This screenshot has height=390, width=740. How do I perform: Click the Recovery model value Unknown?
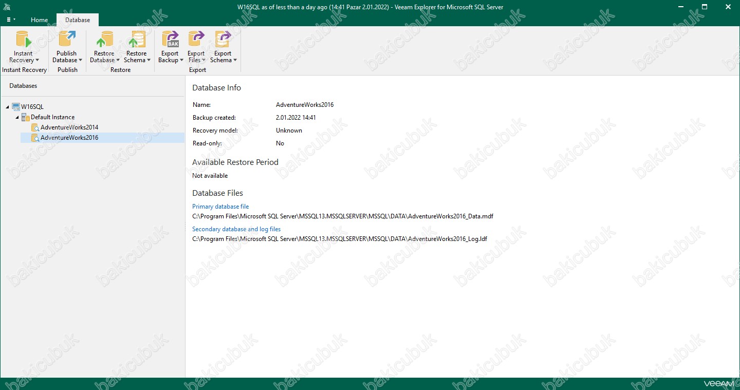(x=289, y=131)
